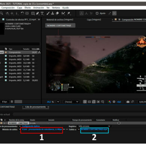Screen dimensions: 146x146
Task: Open the Composición menu
Action: pyautogui.click(x=8, y=8)
